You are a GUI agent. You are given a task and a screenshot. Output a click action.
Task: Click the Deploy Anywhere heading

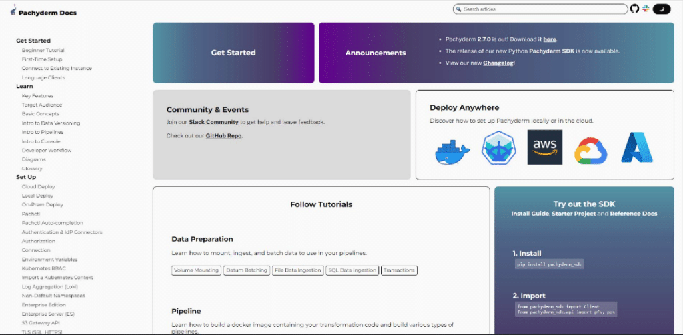[x=464, y=107]
